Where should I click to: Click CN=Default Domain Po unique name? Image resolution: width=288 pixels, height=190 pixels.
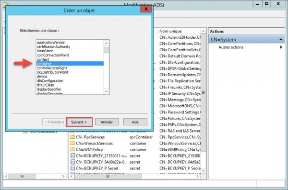point(180,56)
